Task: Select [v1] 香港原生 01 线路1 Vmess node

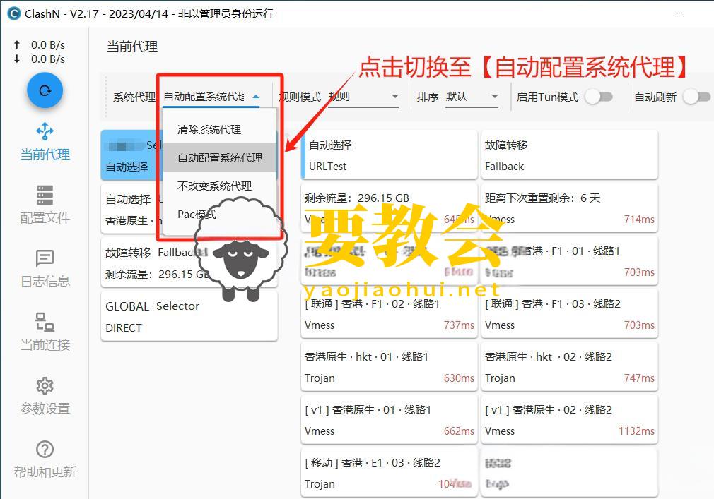Action: click(389, 420)
